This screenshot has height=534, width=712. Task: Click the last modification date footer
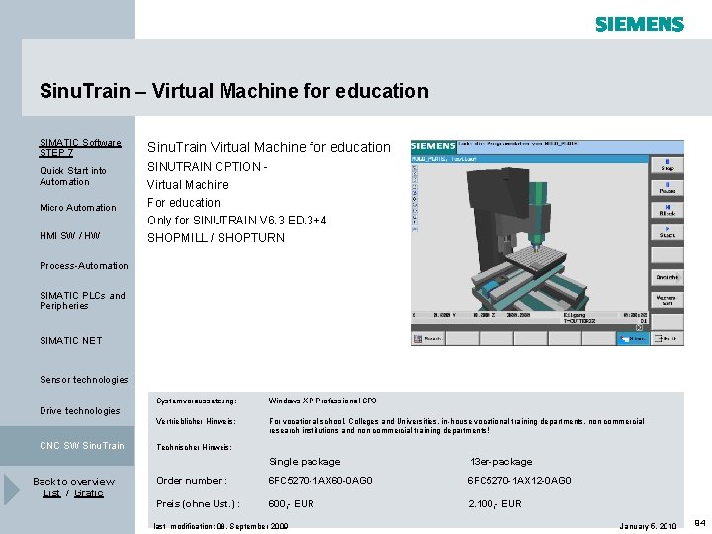[221, 526]
